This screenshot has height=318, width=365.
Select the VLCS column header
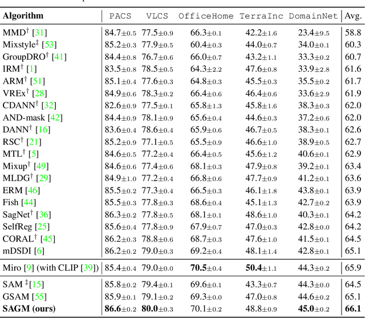click(157, 16)
